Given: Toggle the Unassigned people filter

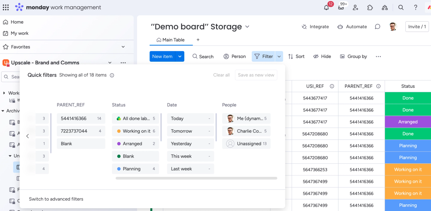Looking at the screenshot, I should [246, 143].
